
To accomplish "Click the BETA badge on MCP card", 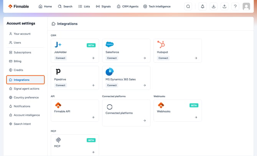I will click(x=91, y=140).
